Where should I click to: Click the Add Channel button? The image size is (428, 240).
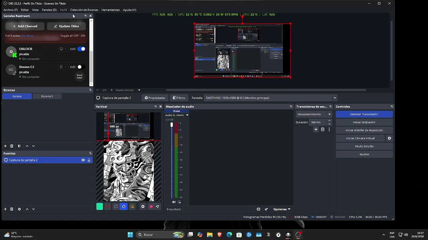pyautogui.click(x=25, y=26)
